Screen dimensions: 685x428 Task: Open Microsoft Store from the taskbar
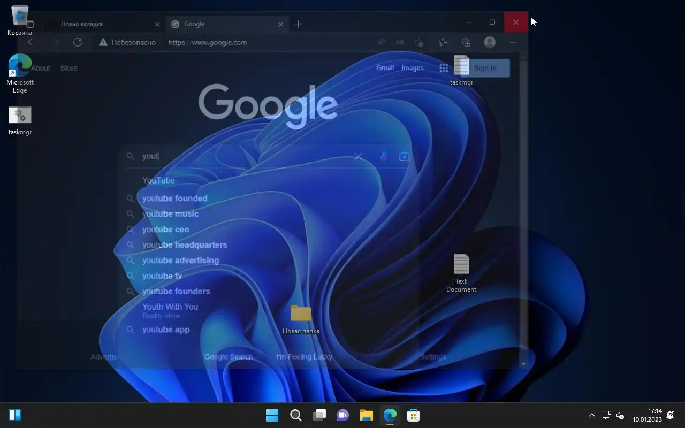pos(413,415)
